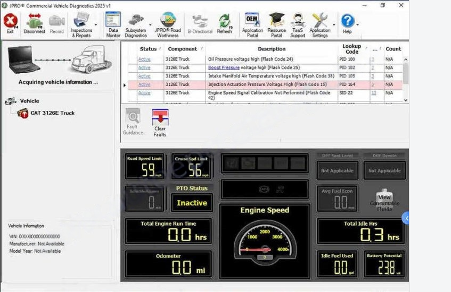Viewport: 451px width, 292px height.
Task: Disconnect from the vehicle
Action: click(x=34, y=23)
